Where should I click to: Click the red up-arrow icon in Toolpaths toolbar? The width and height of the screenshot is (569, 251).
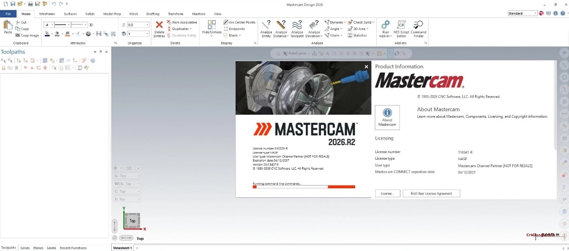(32, 68)
